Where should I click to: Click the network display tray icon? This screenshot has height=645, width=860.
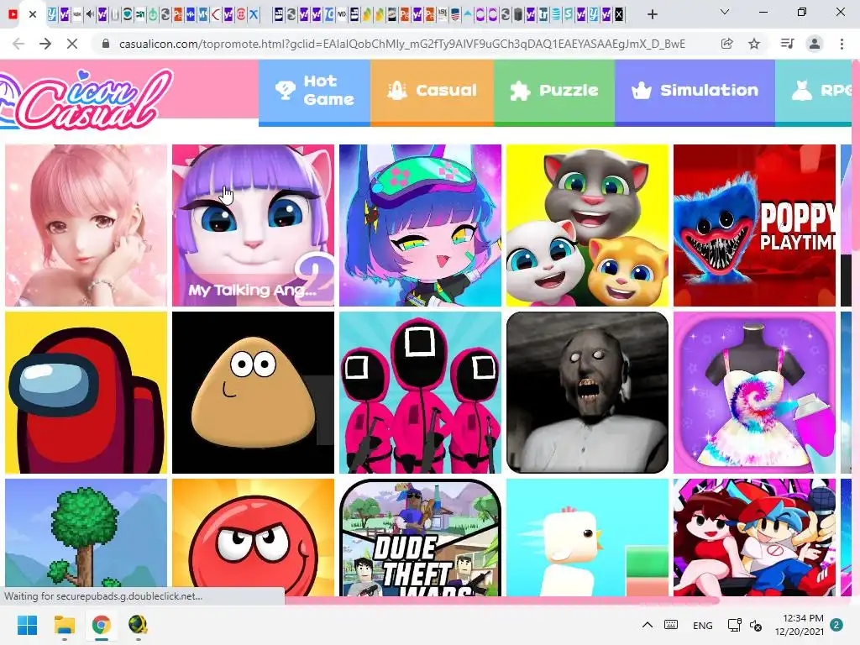pyautogui.click(x=734, y=625)
